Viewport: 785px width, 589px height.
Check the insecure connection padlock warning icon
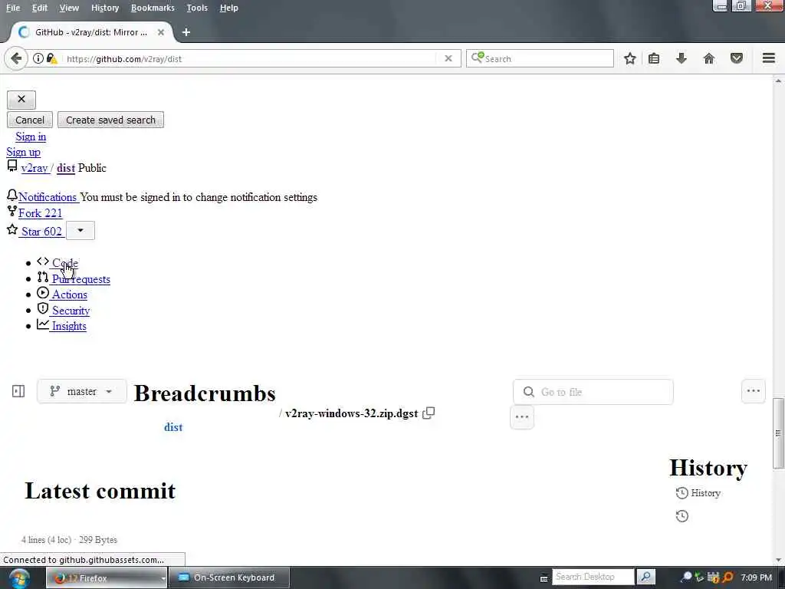(x=51, y=58)
